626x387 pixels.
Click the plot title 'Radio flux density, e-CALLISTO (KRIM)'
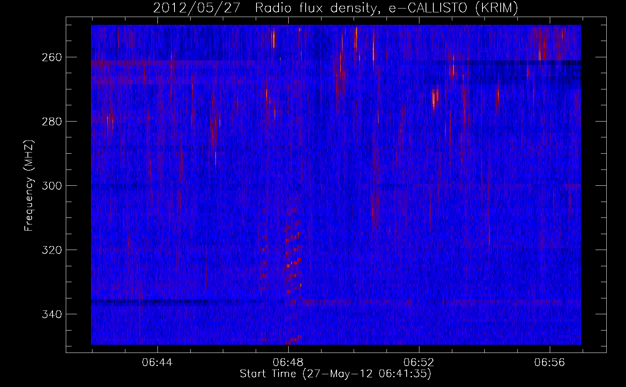coord(386,8)
